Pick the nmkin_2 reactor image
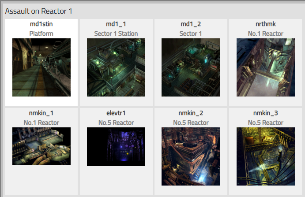 tap(191, 156)
